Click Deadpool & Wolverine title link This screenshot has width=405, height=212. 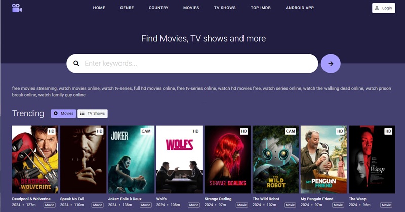pyautogui.click(x=31, y=199)
